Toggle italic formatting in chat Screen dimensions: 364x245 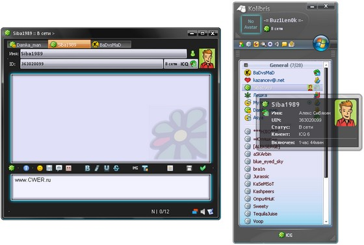pyautogui.click(x=97, y=168)
